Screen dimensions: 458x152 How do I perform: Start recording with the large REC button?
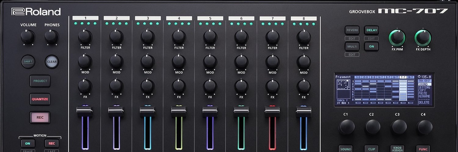point(40,117)
